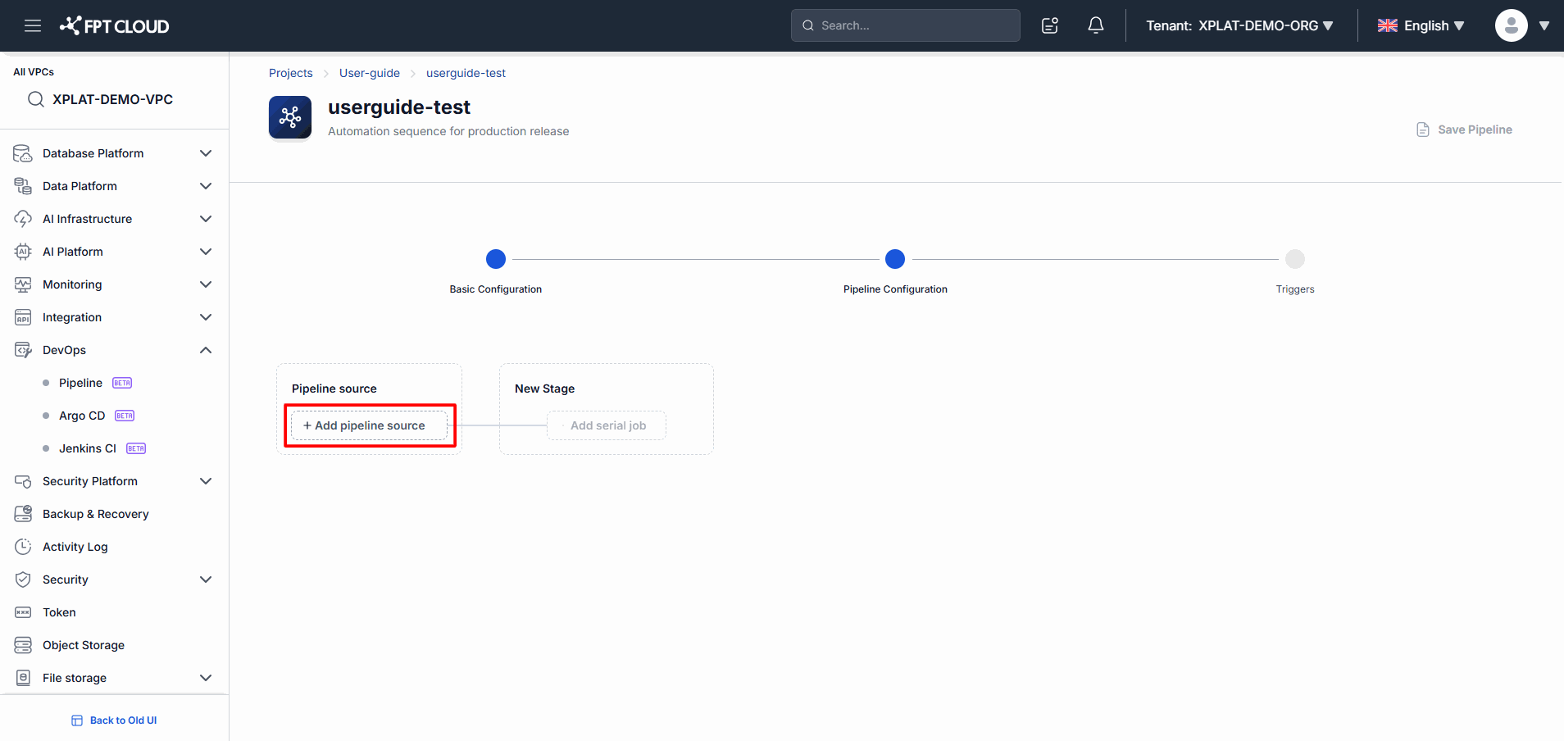Select the Basic Configuration step circle
The width and height of the screenshot is (1564, 741).
pos(496,259)
